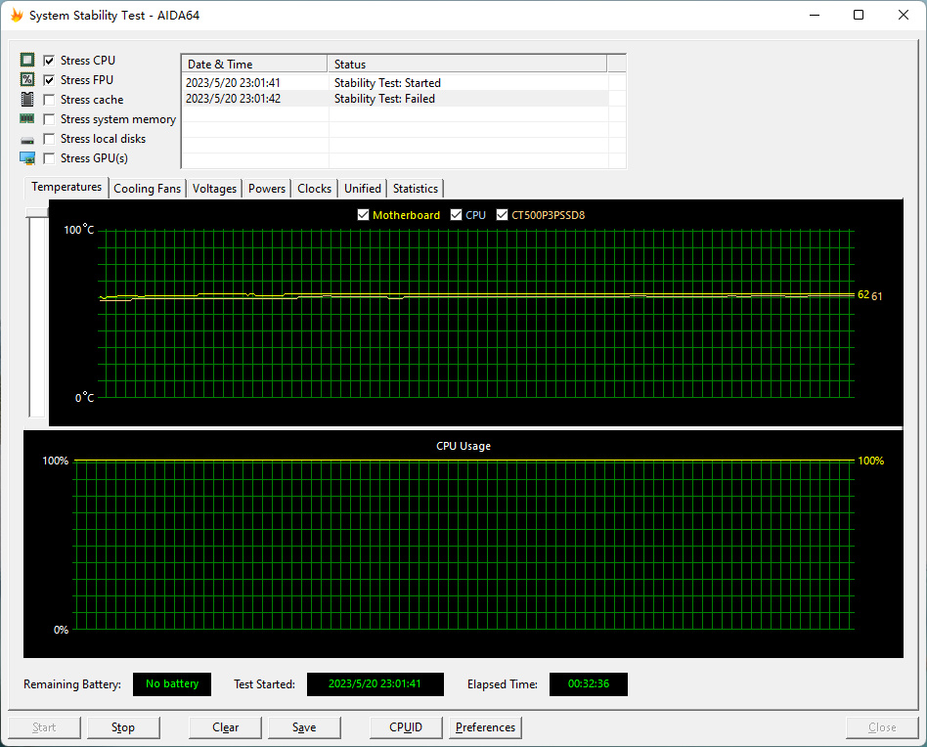Click the CPUID button
Viewport: 927px width, 747px height.
[406, 727]
